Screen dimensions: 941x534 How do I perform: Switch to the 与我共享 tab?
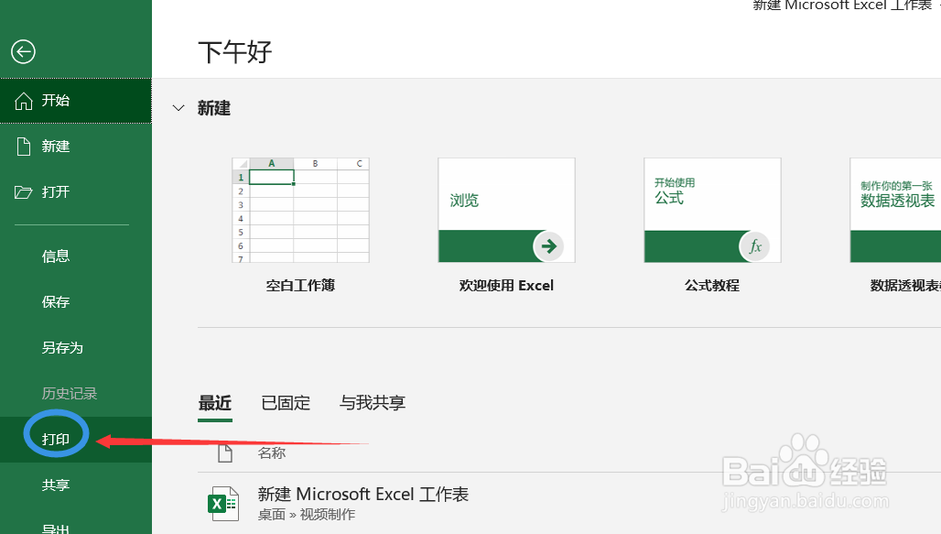tap(372, 403)
